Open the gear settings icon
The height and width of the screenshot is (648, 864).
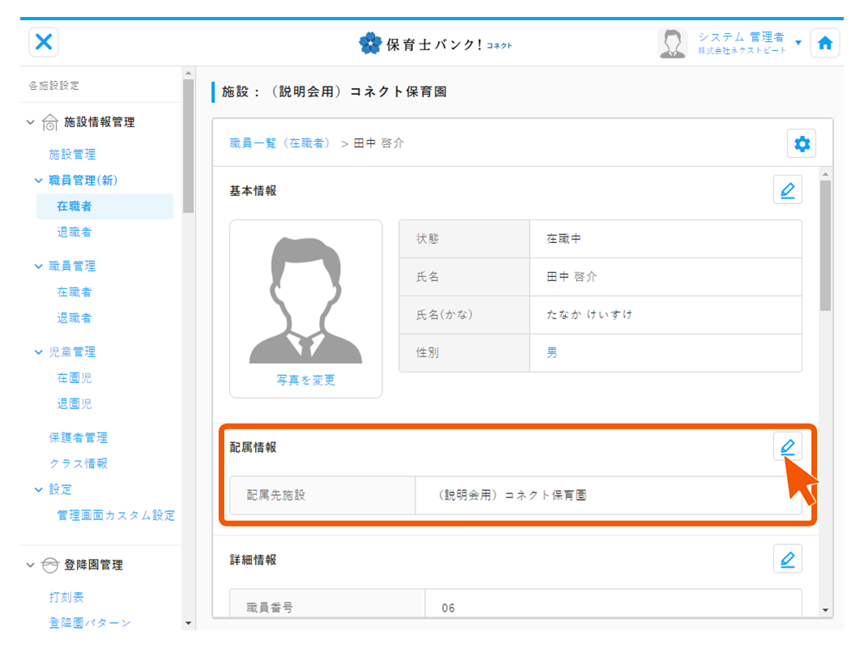point(802,144)
